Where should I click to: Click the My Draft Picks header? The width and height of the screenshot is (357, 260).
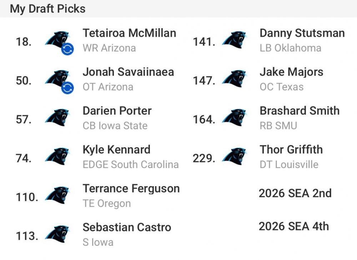(x=47, y=9)
